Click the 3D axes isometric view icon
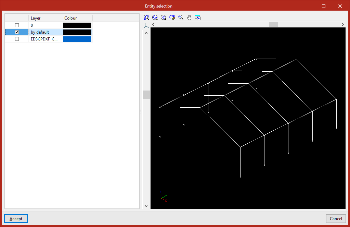The width and height of the screenshot is (350, 227). (146, 26)
